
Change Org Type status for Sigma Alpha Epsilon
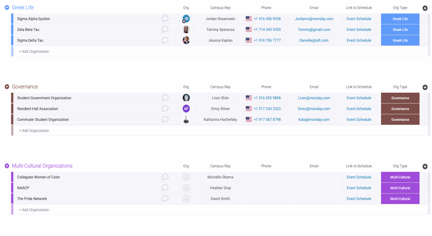tap(400, 19)
